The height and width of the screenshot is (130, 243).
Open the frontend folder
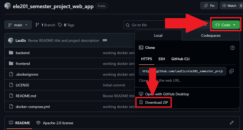point(23,64)
